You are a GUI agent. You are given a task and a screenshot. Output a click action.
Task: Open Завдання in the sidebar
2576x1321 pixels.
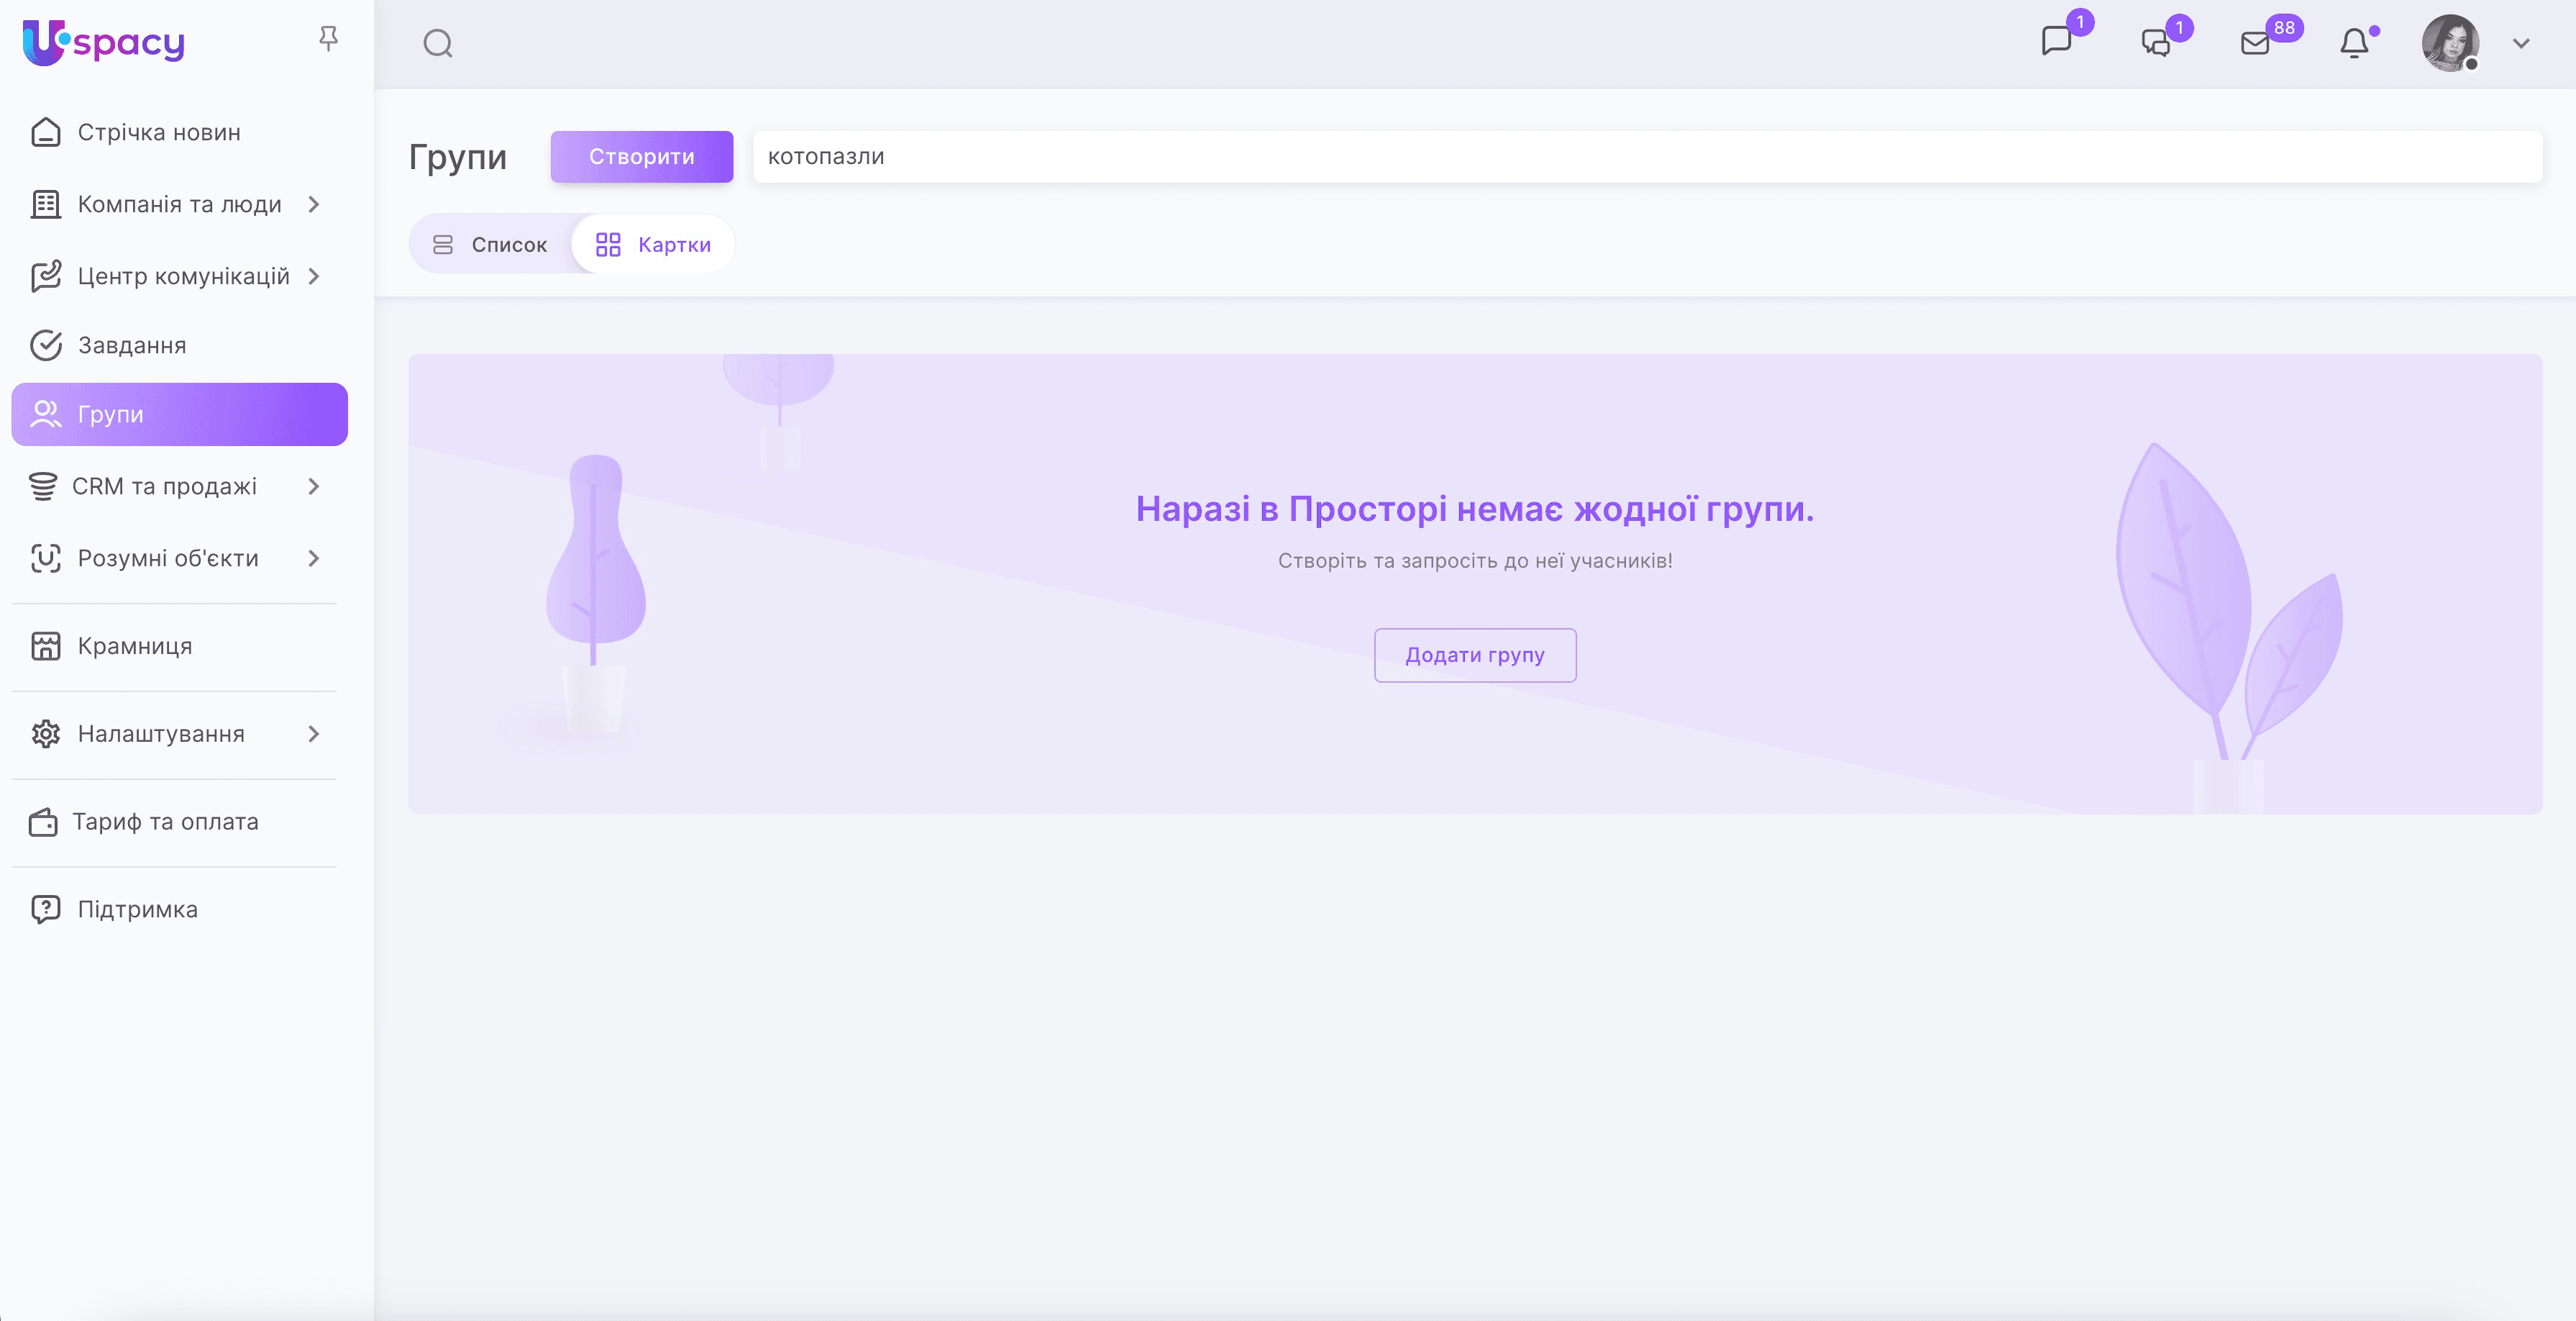132,345
